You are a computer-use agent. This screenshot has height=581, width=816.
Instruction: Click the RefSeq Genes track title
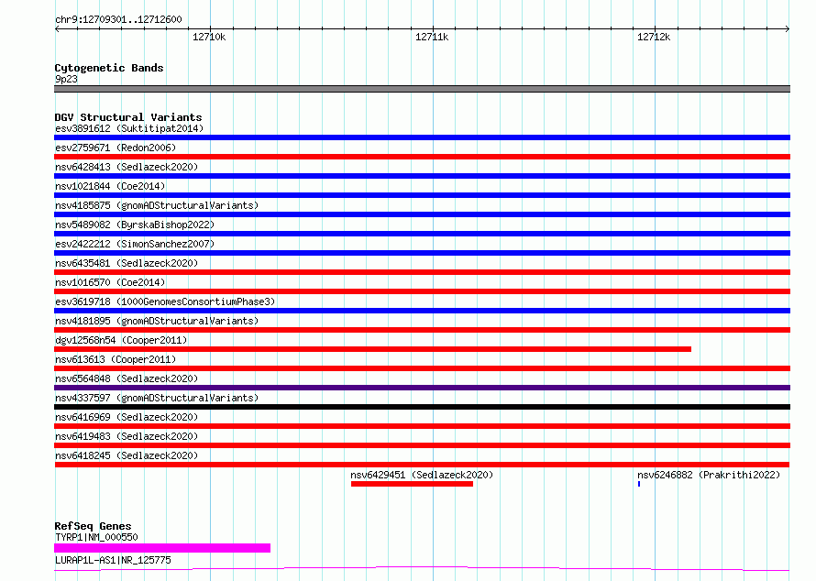[x=93, y=526]
